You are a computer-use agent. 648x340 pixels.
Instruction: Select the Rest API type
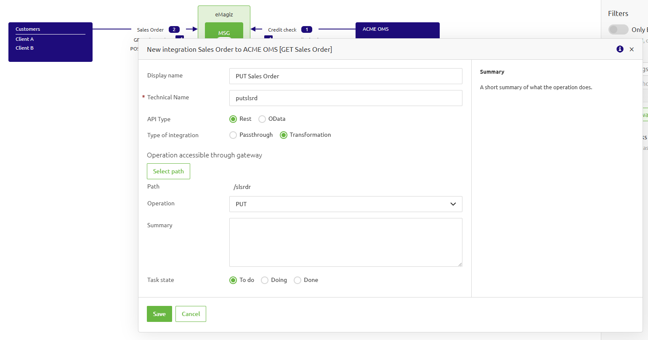pyautogui.click(x=233, y=119)
